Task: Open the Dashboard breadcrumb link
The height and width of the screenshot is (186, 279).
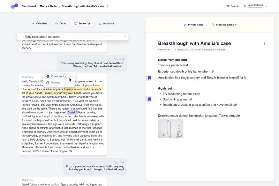Action: pyautogui.click(x=29, y=6)
